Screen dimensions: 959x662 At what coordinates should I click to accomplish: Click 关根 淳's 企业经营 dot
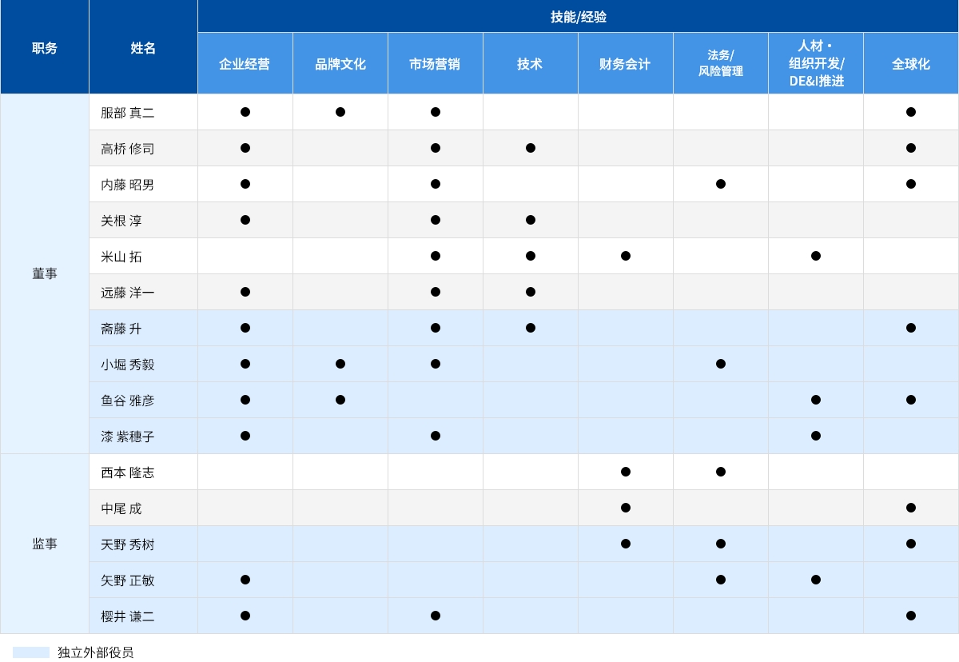click(245, 220)
